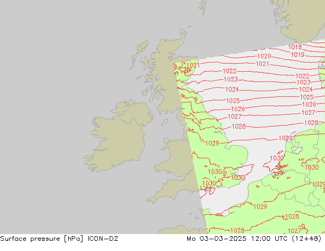
Task: Click the 1027 label at the map's bottom
Action: point(294,231)
